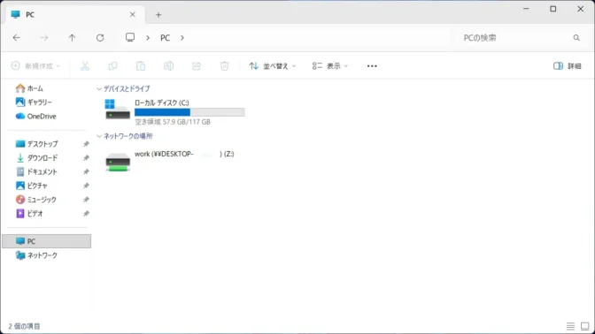Click the pin icon beside ドキュメント

point(86,172)
